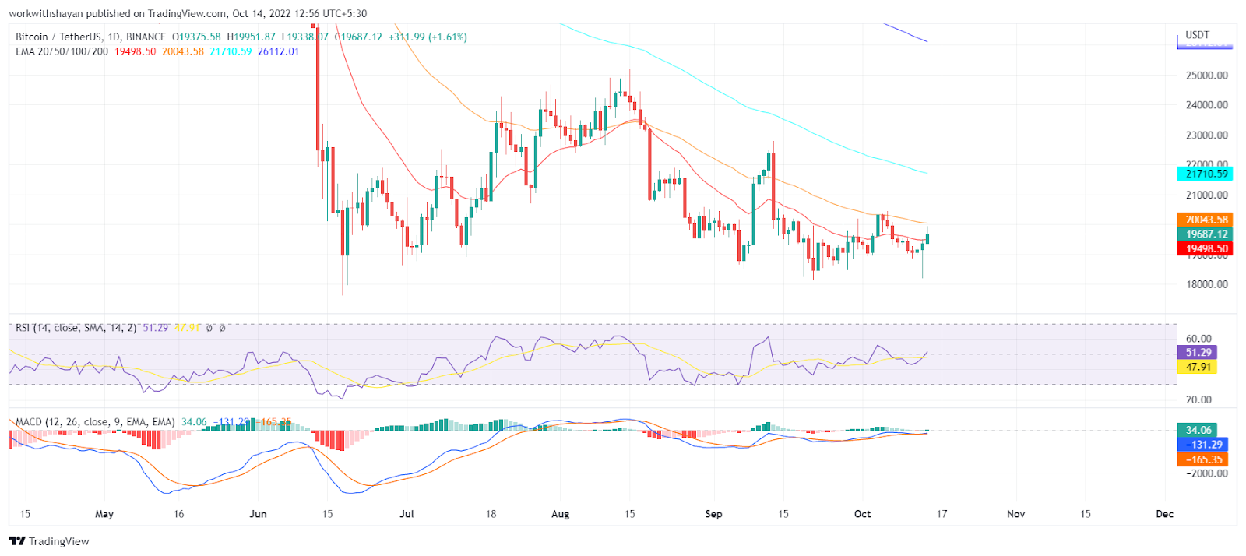Click the Dec label on the time axis
1246x556 pixels.
tap(1165, 514)
